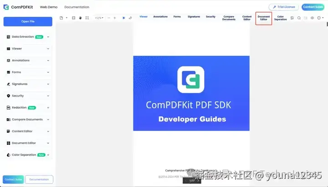This screenshot has width=328, height=187.
Task: Toggle the eye preview icon
Action: (313, 18)
